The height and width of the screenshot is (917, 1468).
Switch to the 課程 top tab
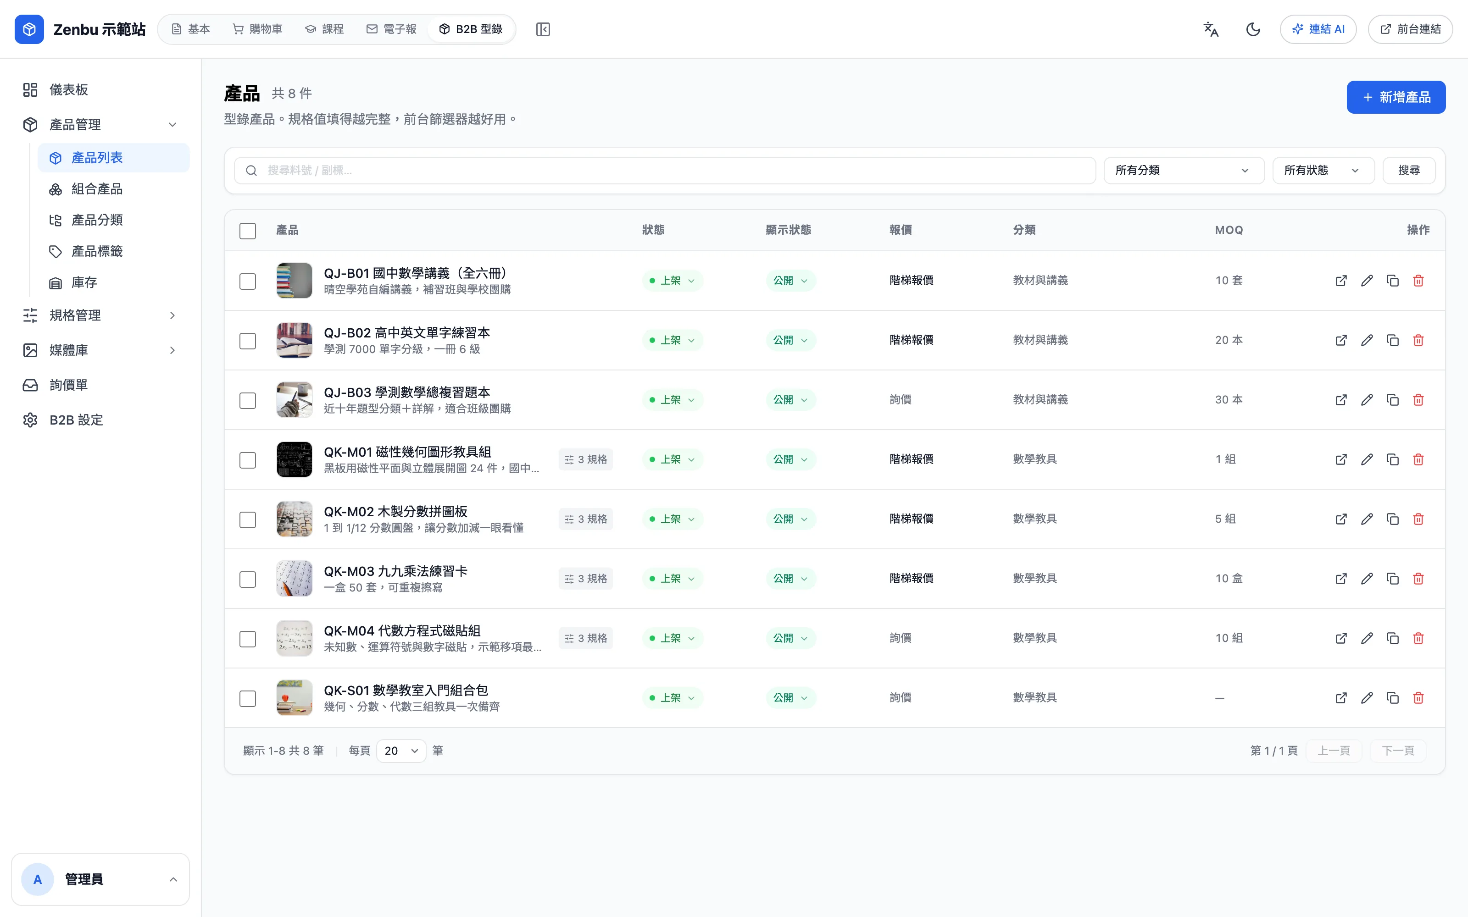point(324,29)
